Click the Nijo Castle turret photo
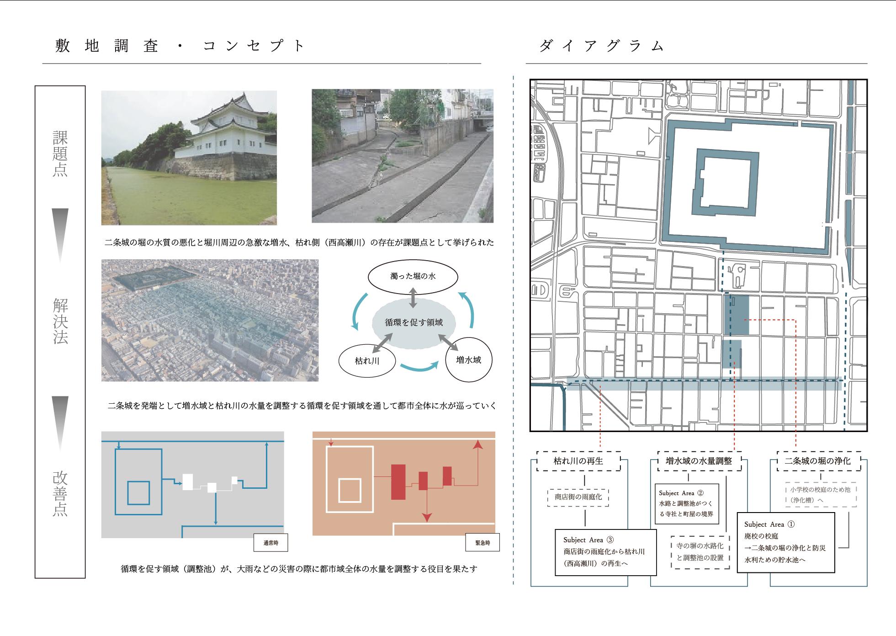896x636 pixels. point(189,157)
